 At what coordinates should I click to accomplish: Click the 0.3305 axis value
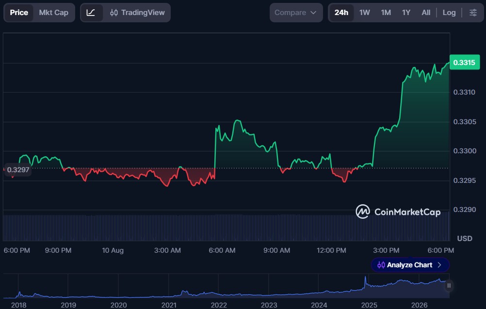coord(464,121)
